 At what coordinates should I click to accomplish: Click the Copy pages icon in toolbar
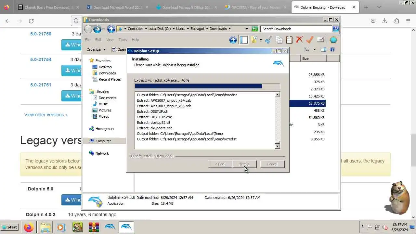pyautogui.click(x=279, y=40)
